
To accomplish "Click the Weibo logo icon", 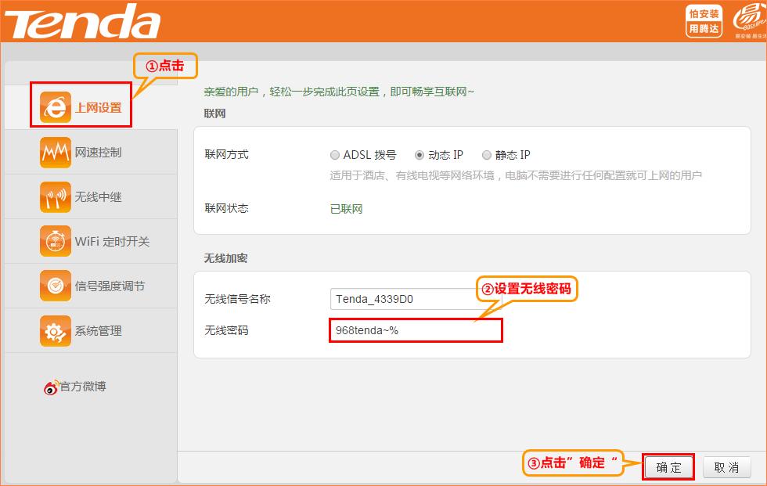I will pyautogui.click(x=51, y=387).
